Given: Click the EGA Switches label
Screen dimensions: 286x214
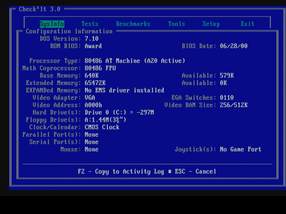Looking at the screenshot, I should pyautogui.click(x=194, y=98).
